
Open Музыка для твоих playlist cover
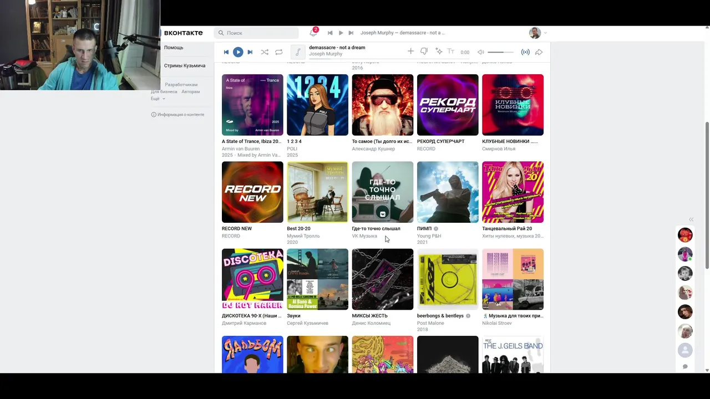tap(513, 279)
